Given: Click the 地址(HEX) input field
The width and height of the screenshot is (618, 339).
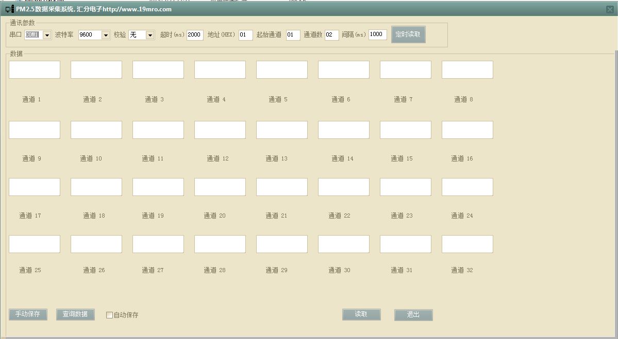Looking at the screenshot, I should [x=245, y=35].
